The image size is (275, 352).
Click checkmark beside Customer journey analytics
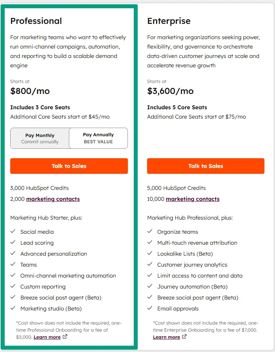(149, 265)
